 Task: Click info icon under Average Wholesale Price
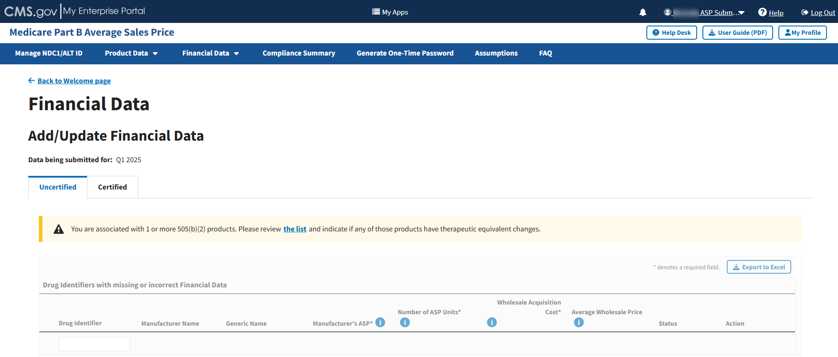tap(578, 323)
